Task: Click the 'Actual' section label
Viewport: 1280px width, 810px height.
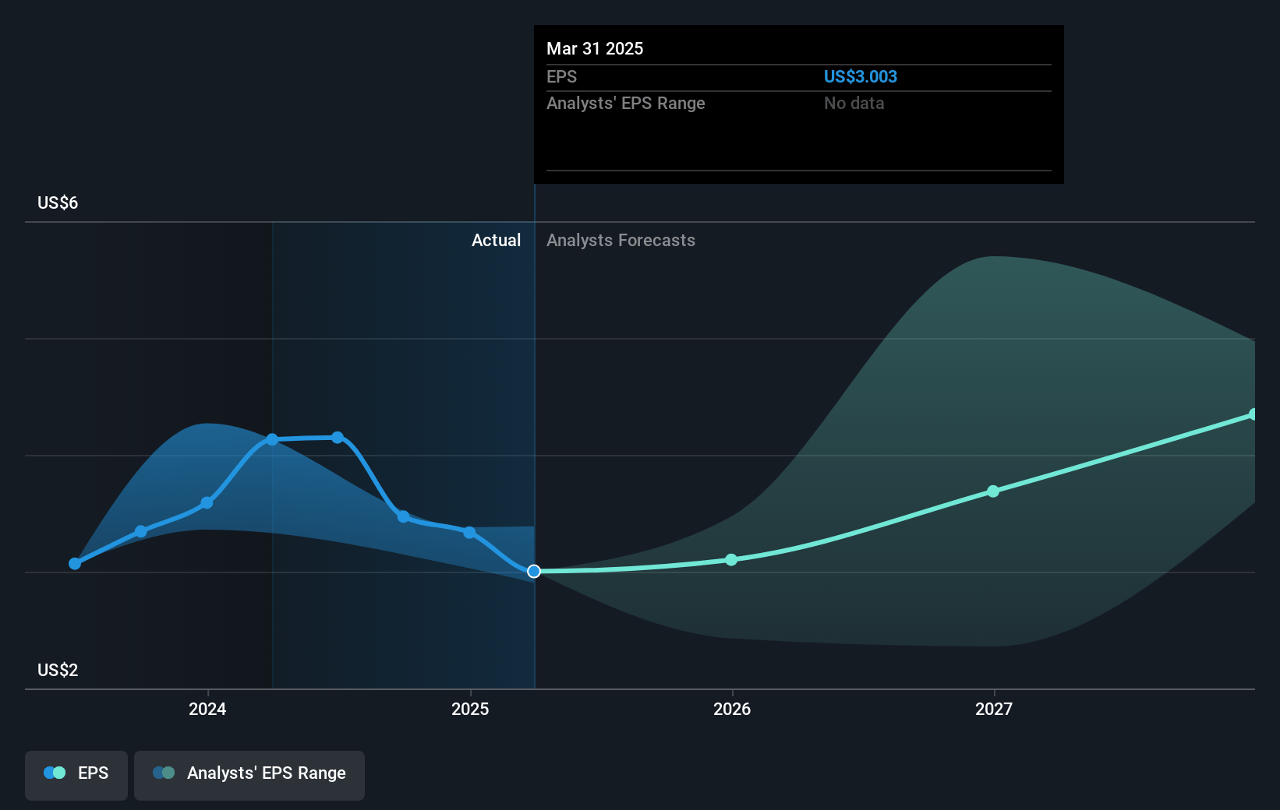Action: (x=496, y=241)
